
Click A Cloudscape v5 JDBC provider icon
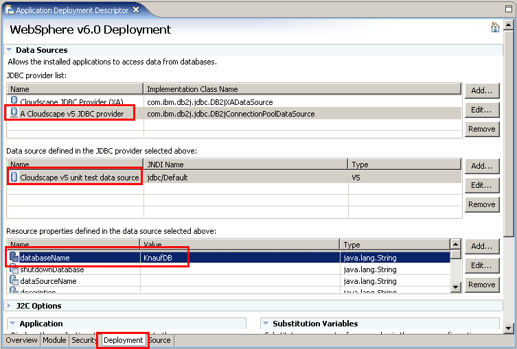coord(14,112)
